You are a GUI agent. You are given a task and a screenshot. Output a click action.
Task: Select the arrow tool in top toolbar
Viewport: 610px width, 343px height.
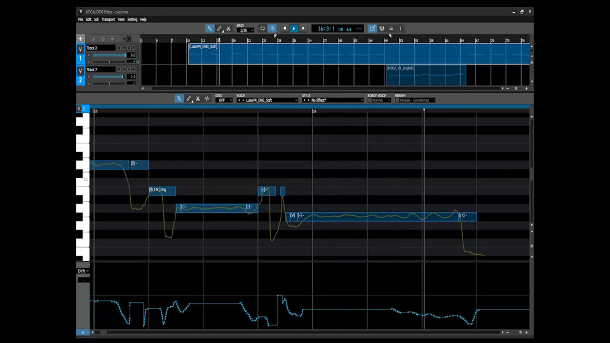pos(209,29)
